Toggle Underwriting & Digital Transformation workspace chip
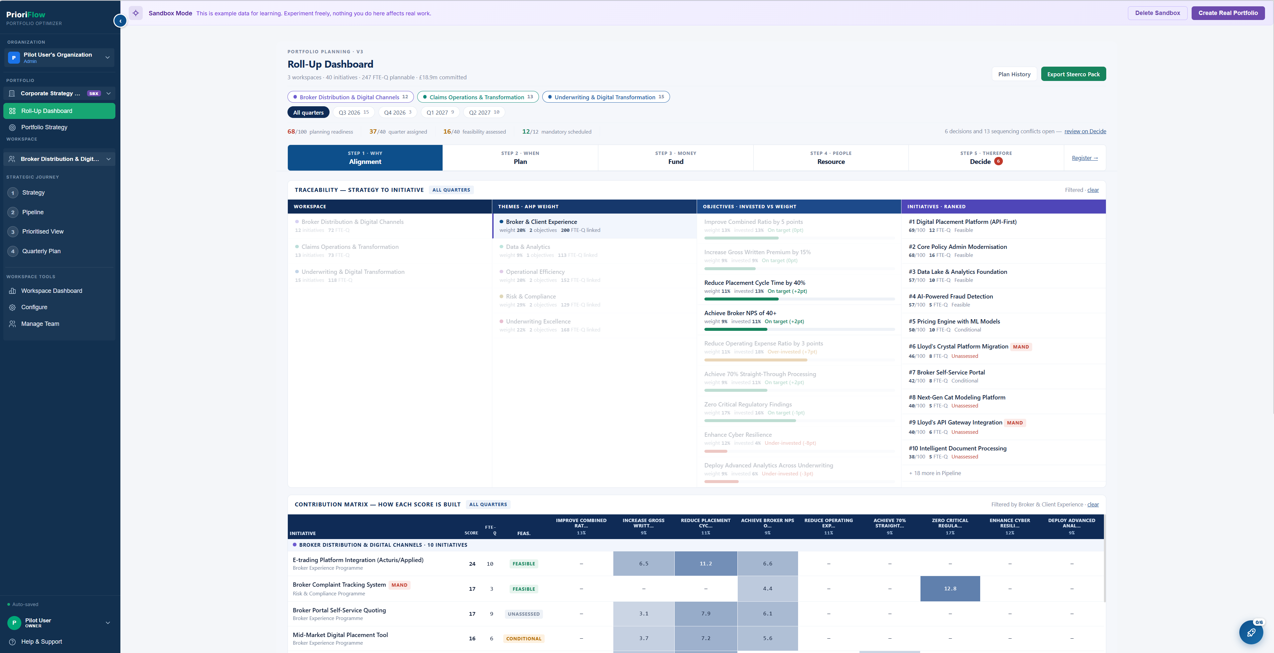1274x653 pixels. 606,97
